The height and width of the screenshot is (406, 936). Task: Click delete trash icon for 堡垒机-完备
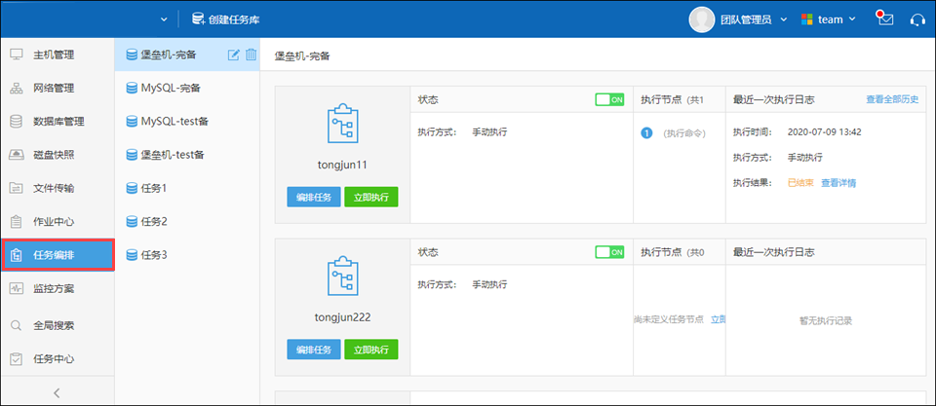tap(251, 55)
